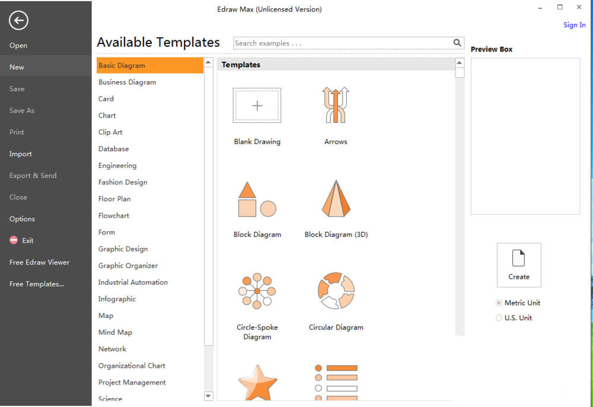Select the Graphic Organizer category
Screen dimensions: 593x407
pyautogui.click(x=150, y=266)
